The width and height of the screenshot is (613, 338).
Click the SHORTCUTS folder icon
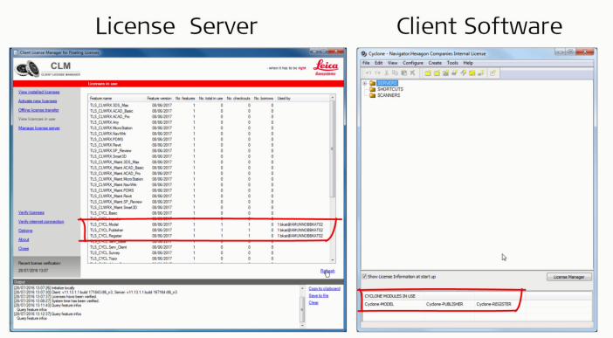click(x=372, y=89)
